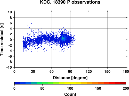
Task: Click the y-axis tick label 10
Action: [x=10, y=12]
